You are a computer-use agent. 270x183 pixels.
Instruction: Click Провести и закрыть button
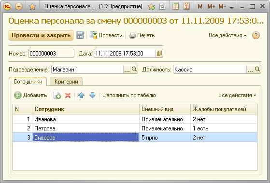(41, 35)
